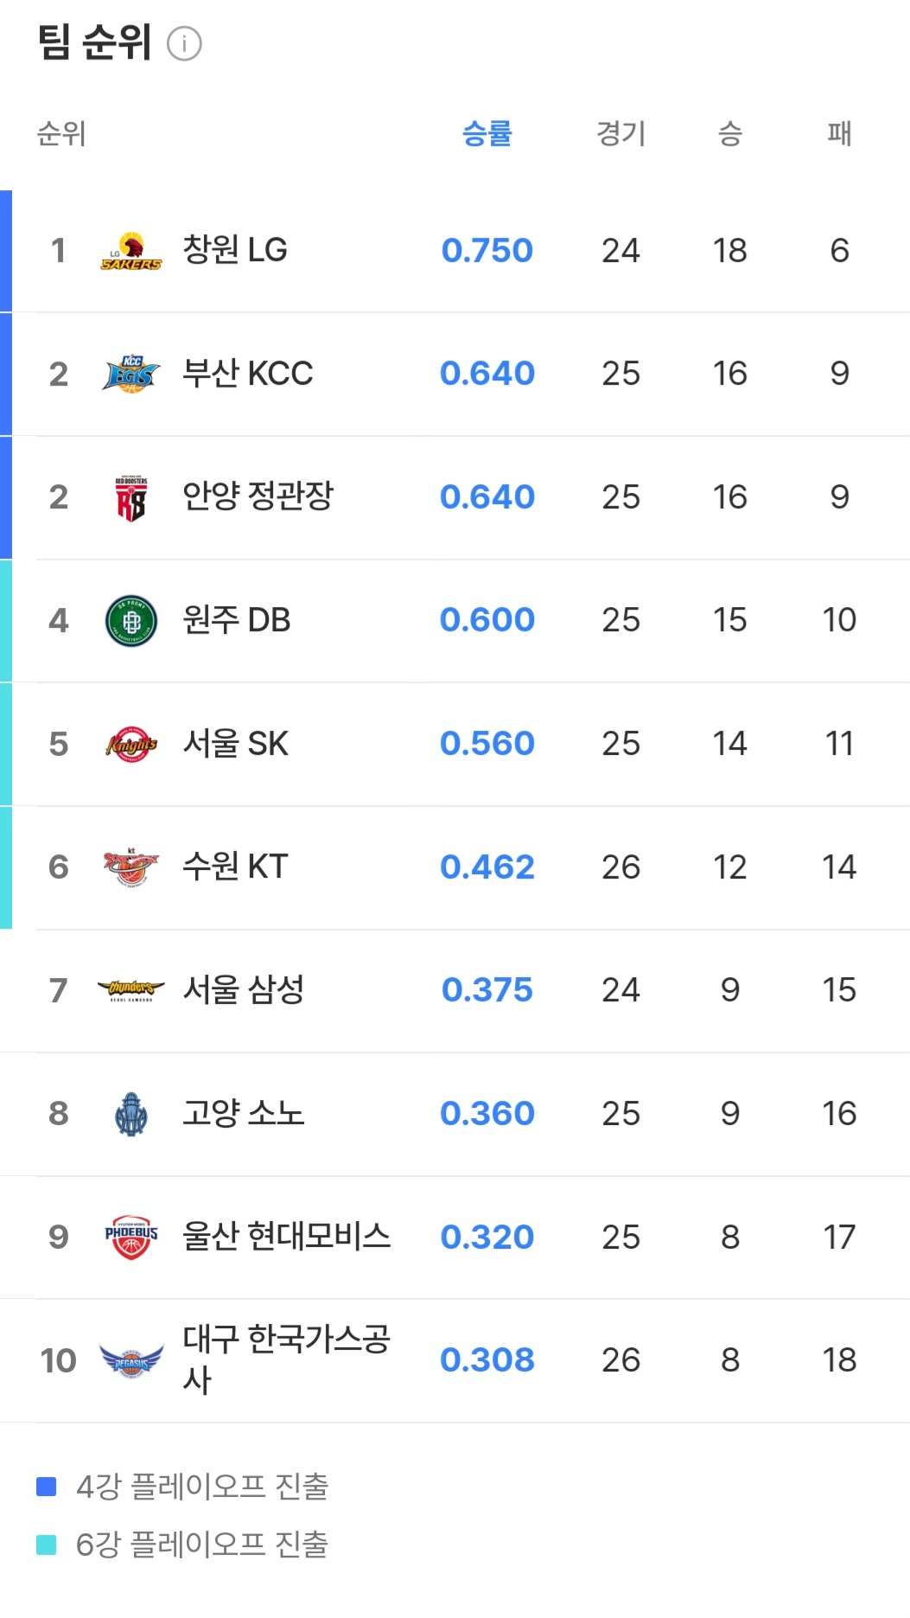The image size is (910, 1618).
Task: Tap the 부산 KCC Egis logo
Action: tap(130, 374)
